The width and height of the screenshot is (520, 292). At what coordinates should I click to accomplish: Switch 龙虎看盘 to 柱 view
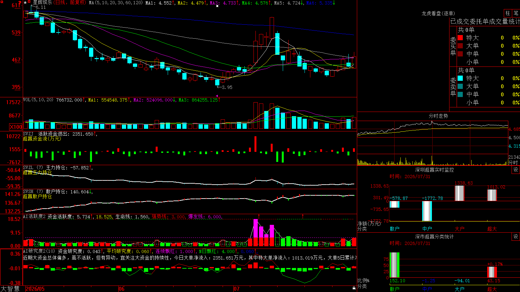click(x=508, y=13)
